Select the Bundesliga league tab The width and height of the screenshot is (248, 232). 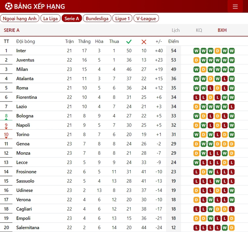click(97, 18)
